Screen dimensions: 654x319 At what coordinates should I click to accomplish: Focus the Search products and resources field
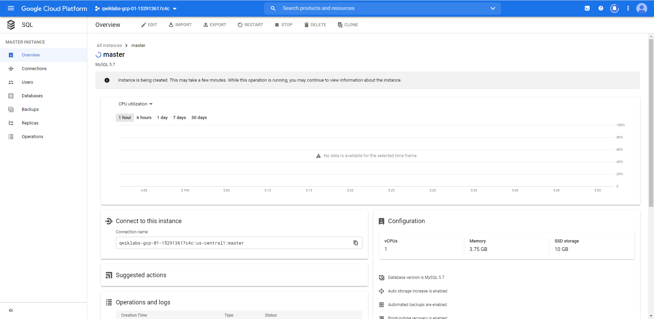(383, 8)
